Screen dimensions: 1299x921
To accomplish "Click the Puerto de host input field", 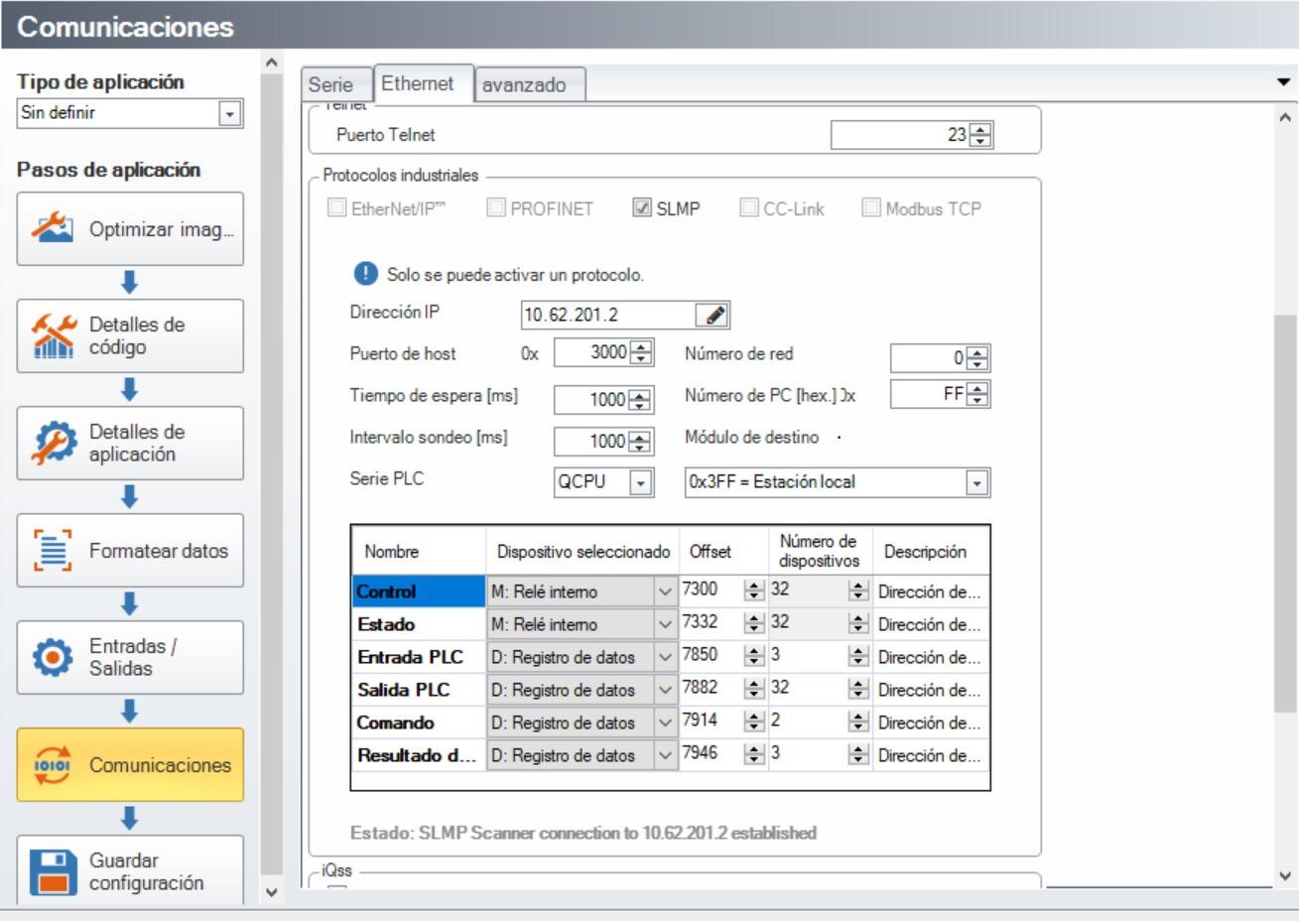I will (591, 352).
